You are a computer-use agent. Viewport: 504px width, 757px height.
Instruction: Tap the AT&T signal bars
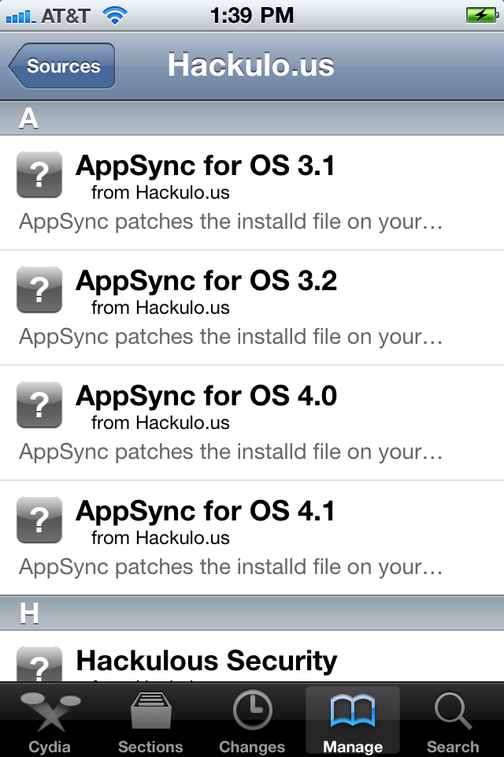pyautogui.click(x=20, y=17)
